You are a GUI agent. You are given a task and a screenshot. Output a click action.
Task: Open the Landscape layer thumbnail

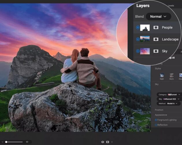point(145,39)
